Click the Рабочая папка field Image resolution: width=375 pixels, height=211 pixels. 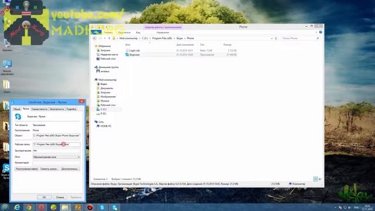pyautogui.click(x=56, y=145)
